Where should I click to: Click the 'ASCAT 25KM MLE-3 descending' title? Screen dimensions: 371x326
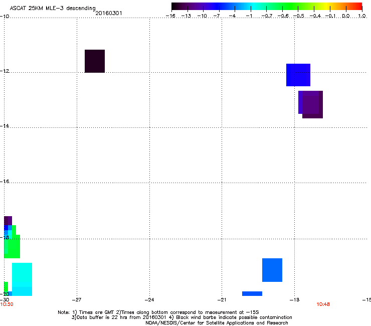(x=53, y=8)
